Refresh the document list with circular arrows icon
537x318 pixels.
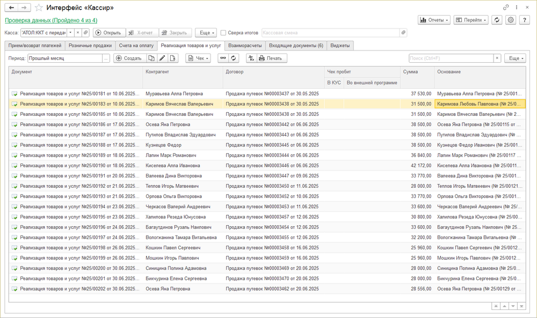[x=234, y=58]
